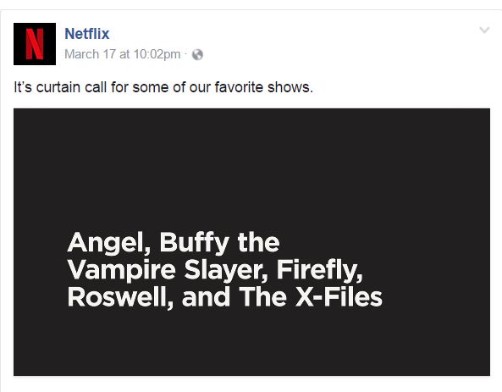This screenshot has height=392, width=502.
Task: Visit the Netflix page name link
Action: (x=86, y=34)
